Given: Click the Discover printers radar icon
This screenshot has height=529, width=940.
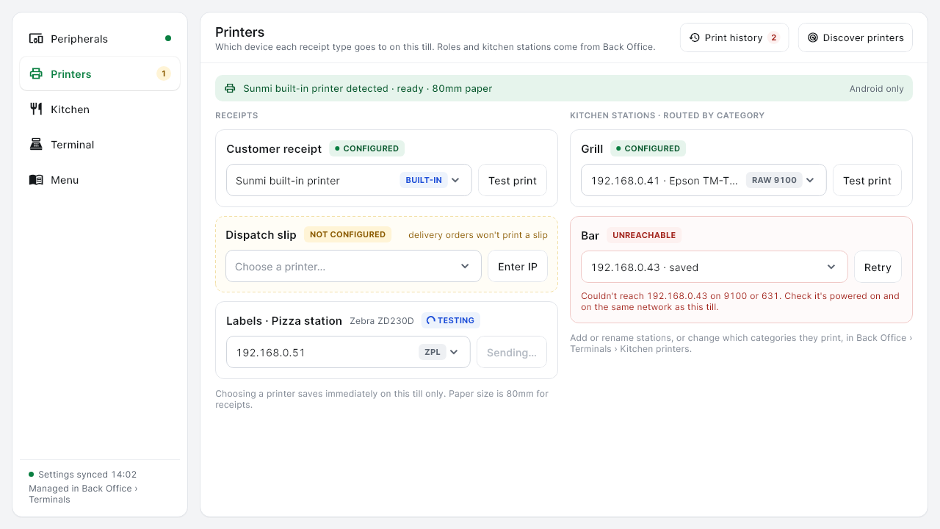Looking at the screenshot, I should 813,37.
